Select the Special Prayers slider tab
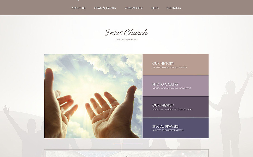This screenshot has width=253, height=157. tap(176, 128)
